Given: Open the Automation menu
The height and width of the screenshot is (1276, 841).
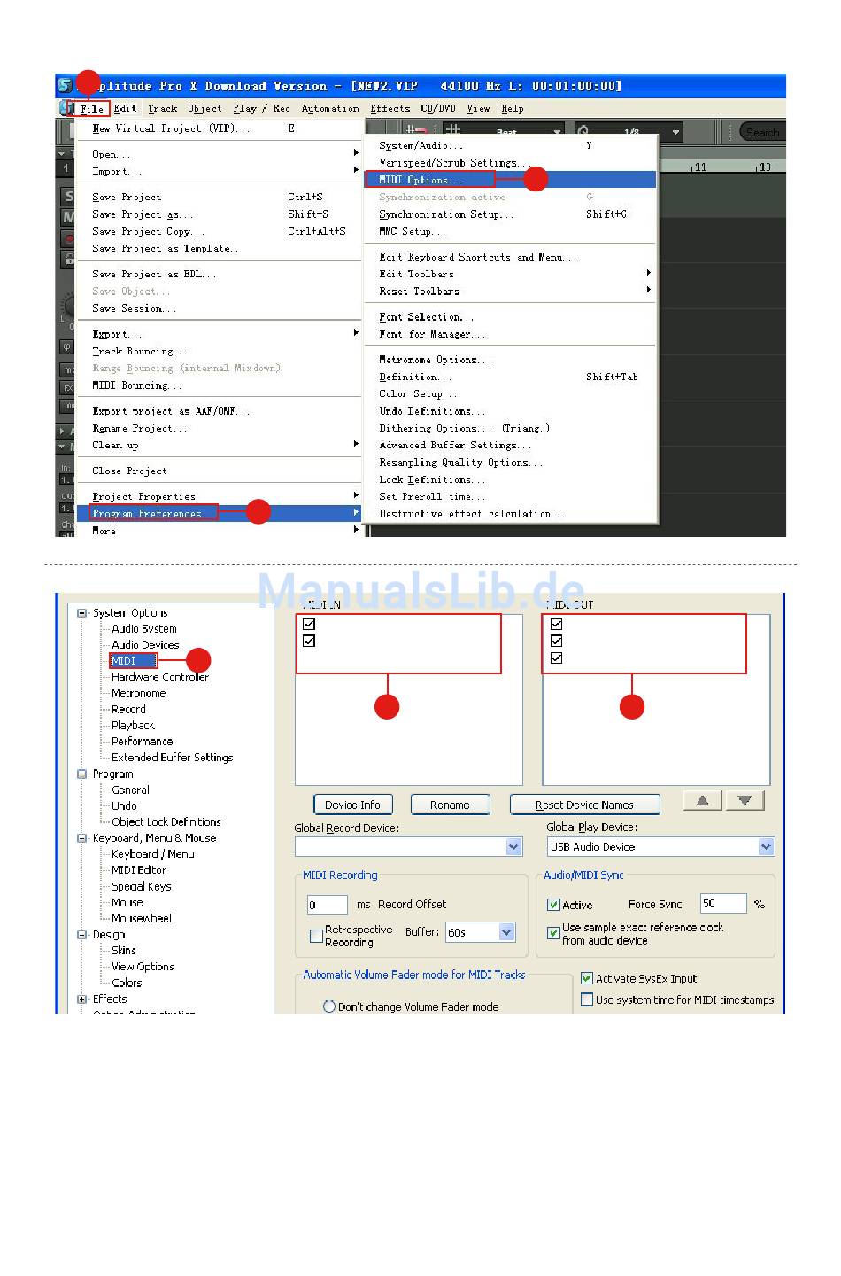Looking at the screenshot, I should (330, 109).
